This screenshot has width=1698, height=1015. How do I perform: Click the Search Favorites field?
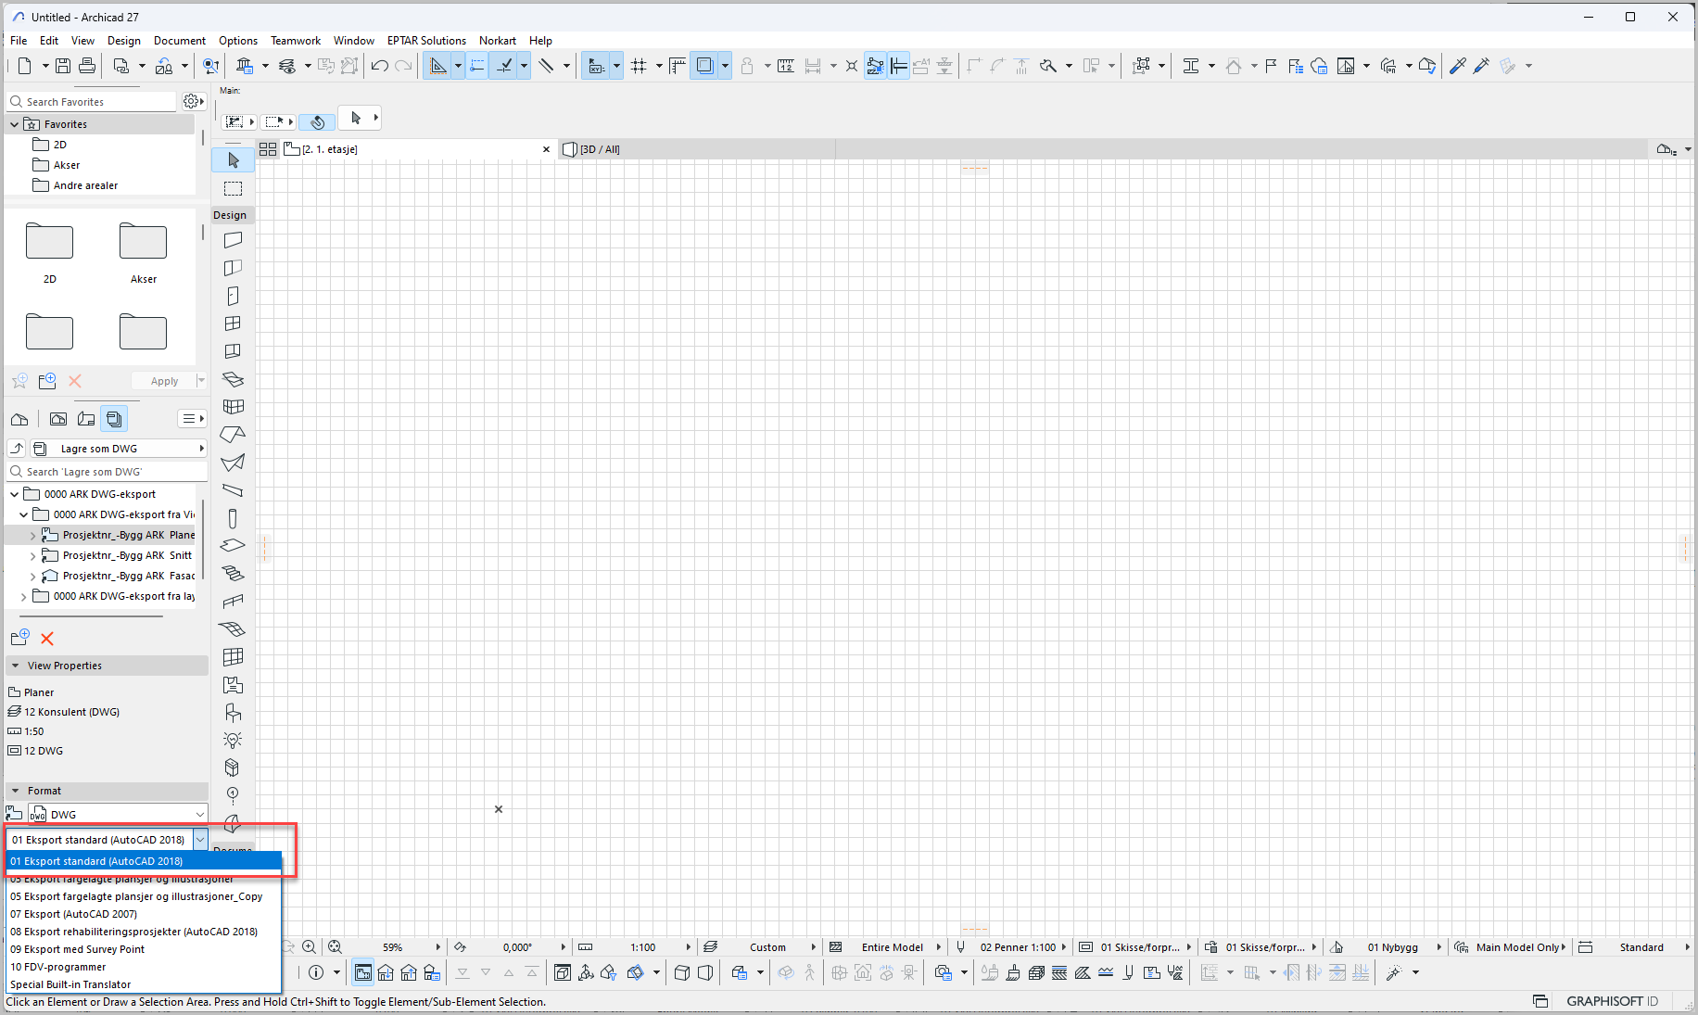click(x=97, y=102)
